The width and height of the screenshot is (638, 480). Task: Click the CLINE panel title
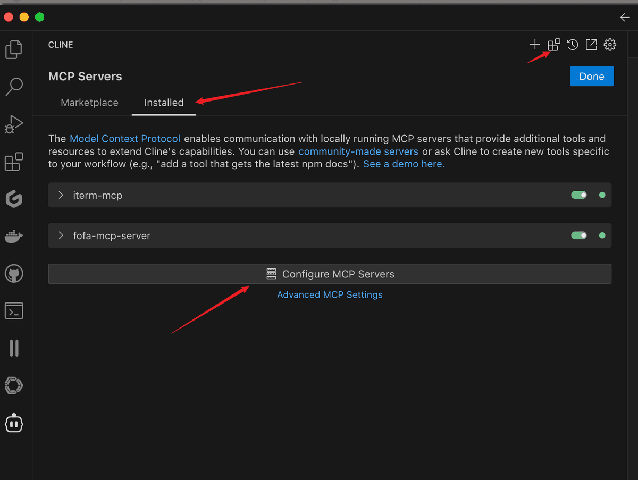tap(61, 45)
